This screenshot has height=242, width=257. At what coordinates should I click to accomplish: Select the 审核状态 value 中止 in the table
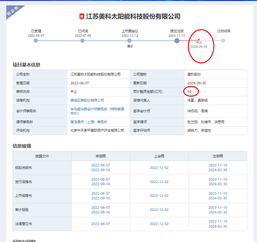pyautogui.click(x=74, y=92)
